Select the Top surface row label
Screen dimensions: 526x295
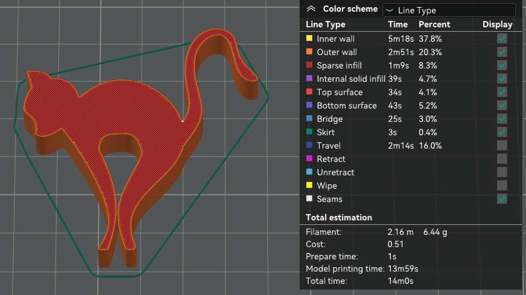[340, 92]
